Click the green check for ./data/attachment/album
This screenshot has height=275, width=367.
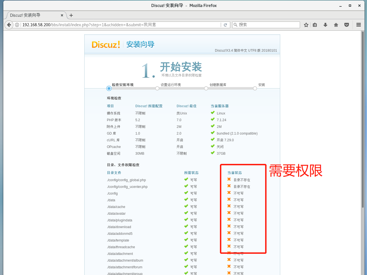pyautogui.click(x=186, y=260)
